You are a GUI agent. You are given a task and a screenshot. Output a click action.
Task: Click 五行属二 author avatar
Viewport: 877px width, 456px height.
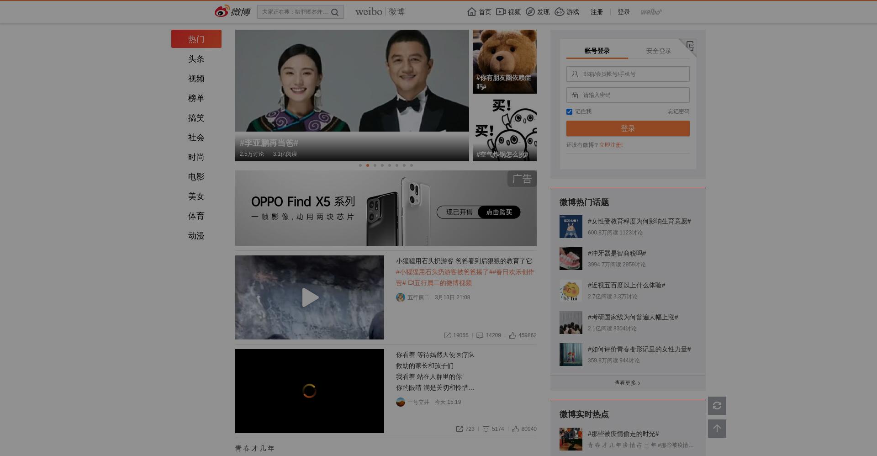click(x=401, y=297)
